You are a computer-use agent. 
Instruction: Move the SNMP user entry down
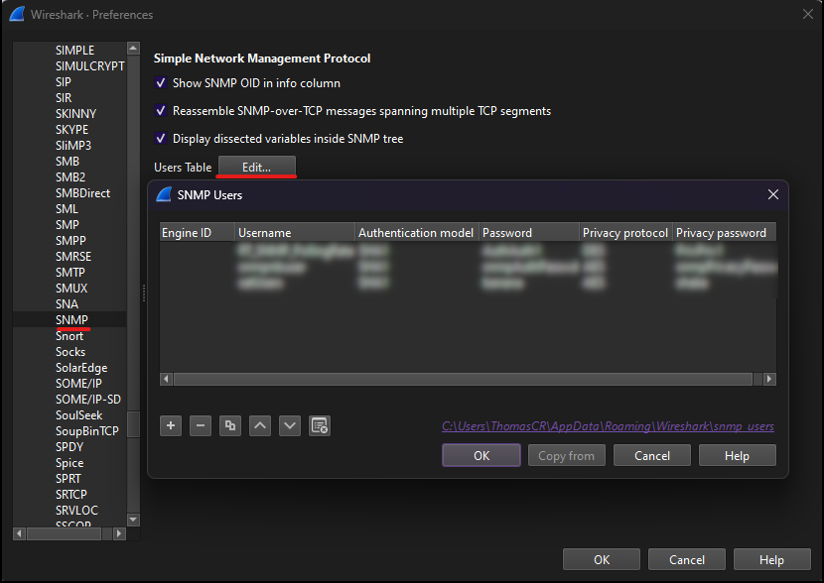(x=290, y=425)
